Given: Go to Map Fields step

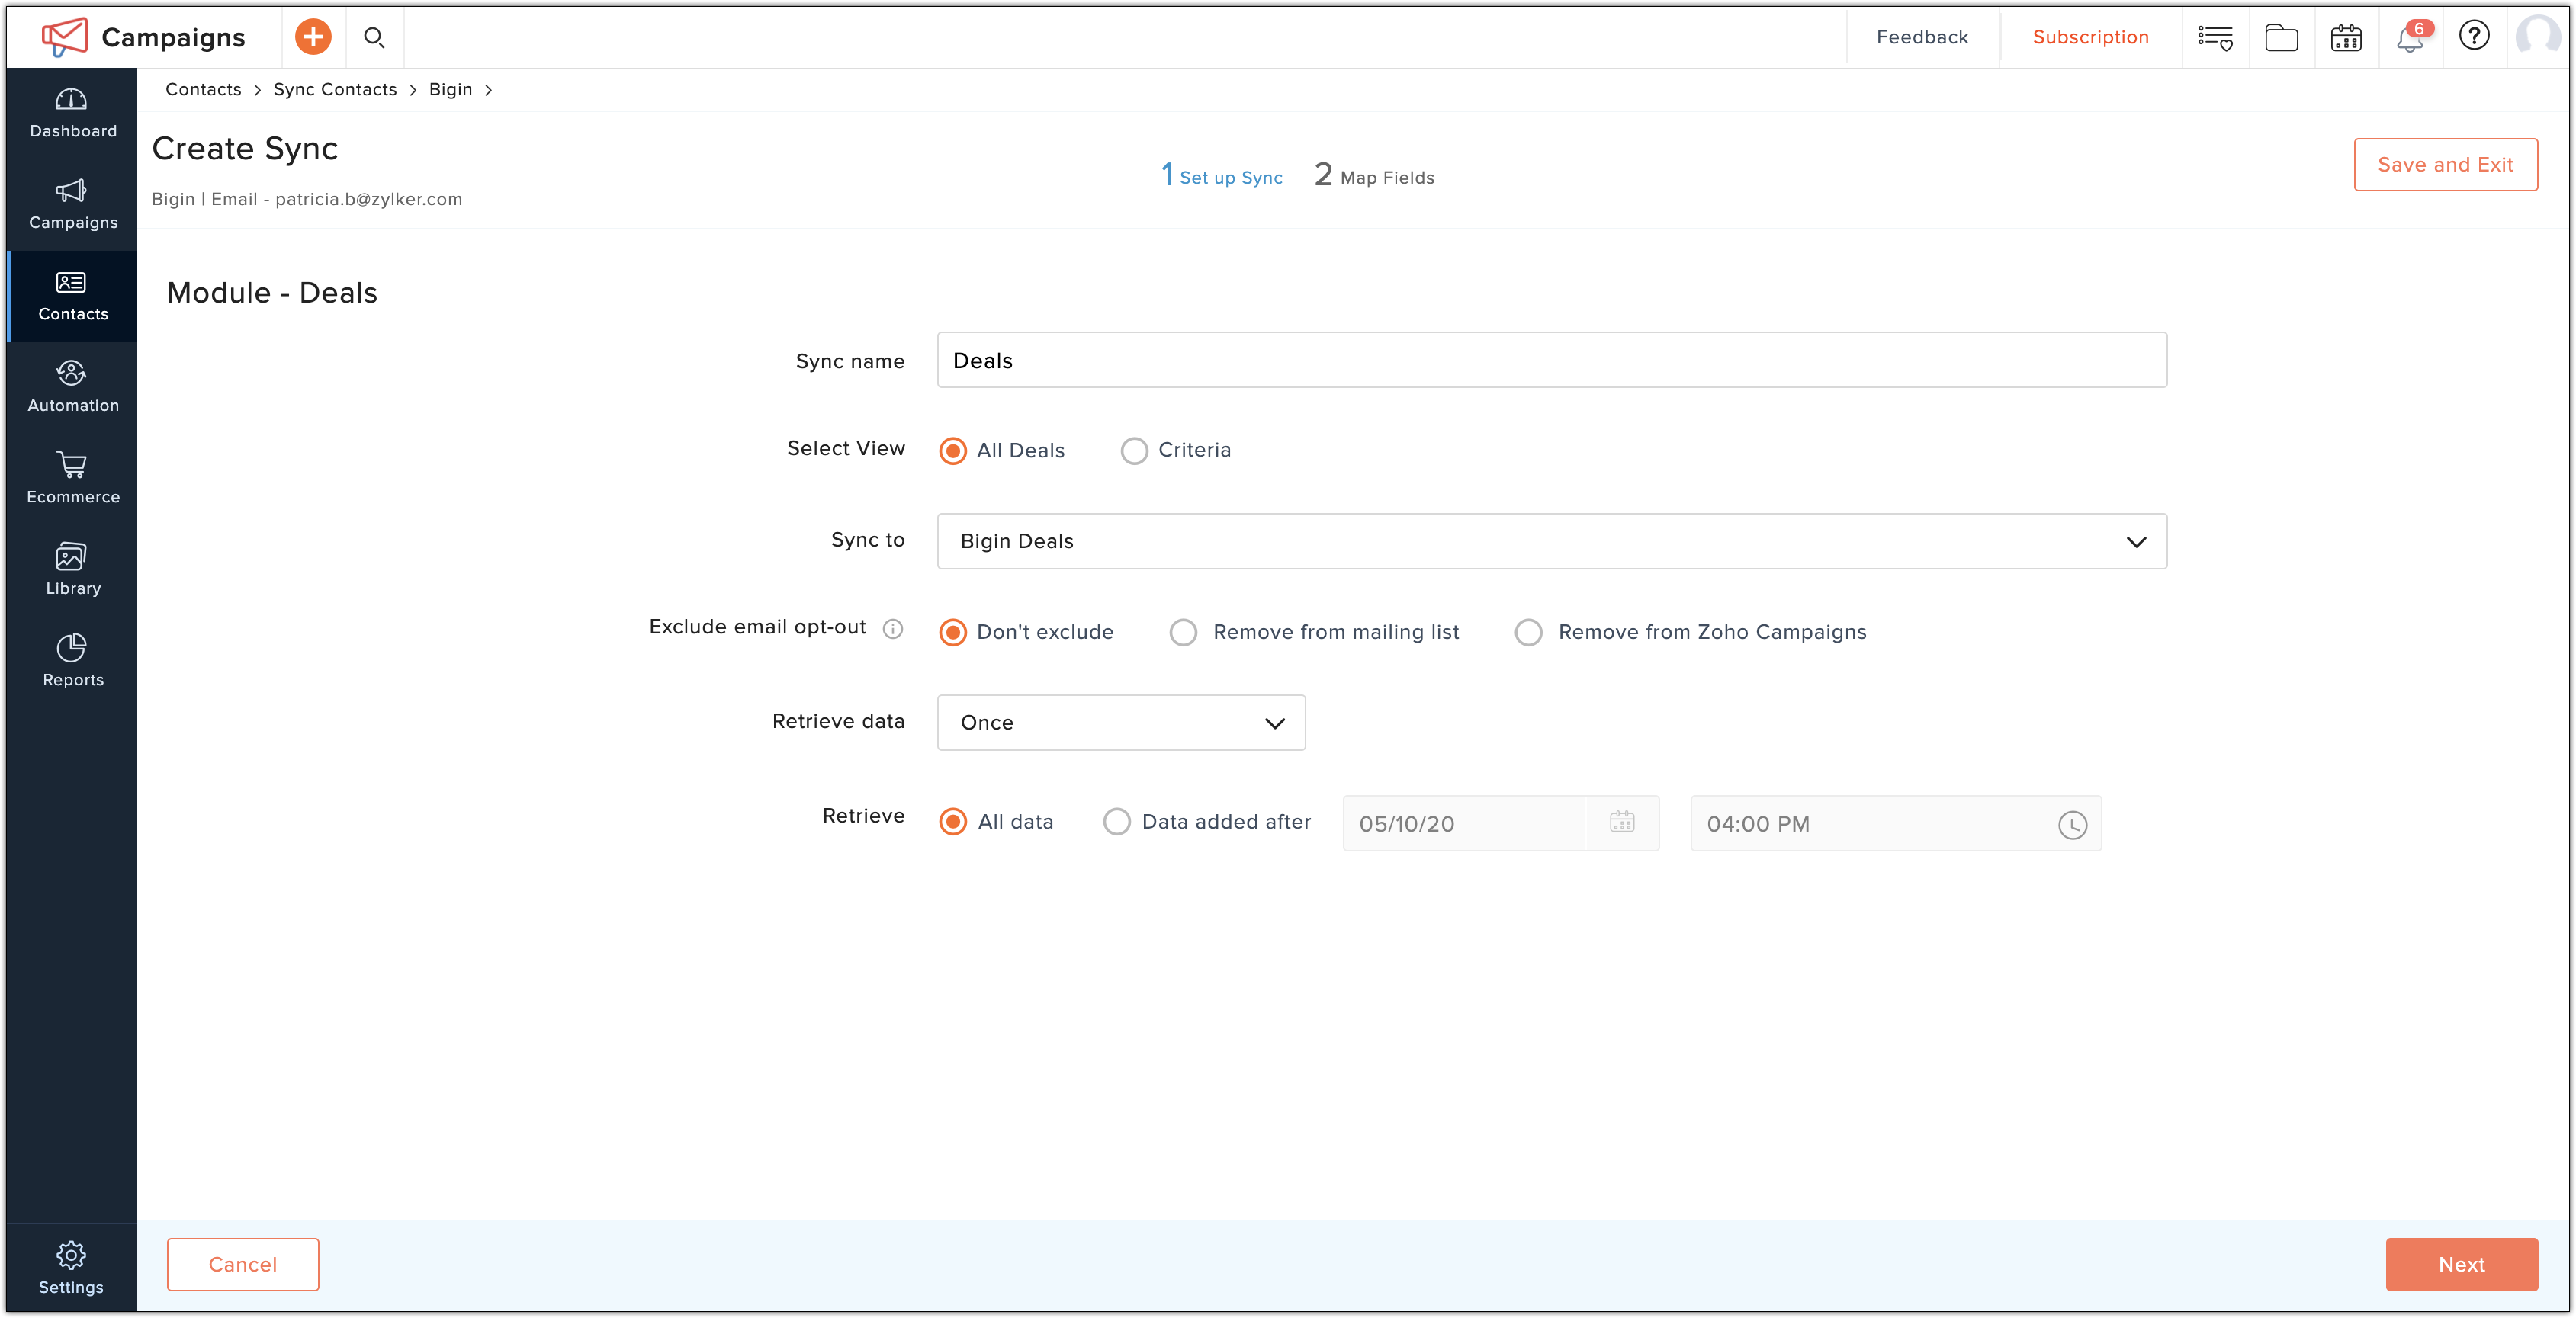Looking at the screenshot, I should (x=1374, y=177).
